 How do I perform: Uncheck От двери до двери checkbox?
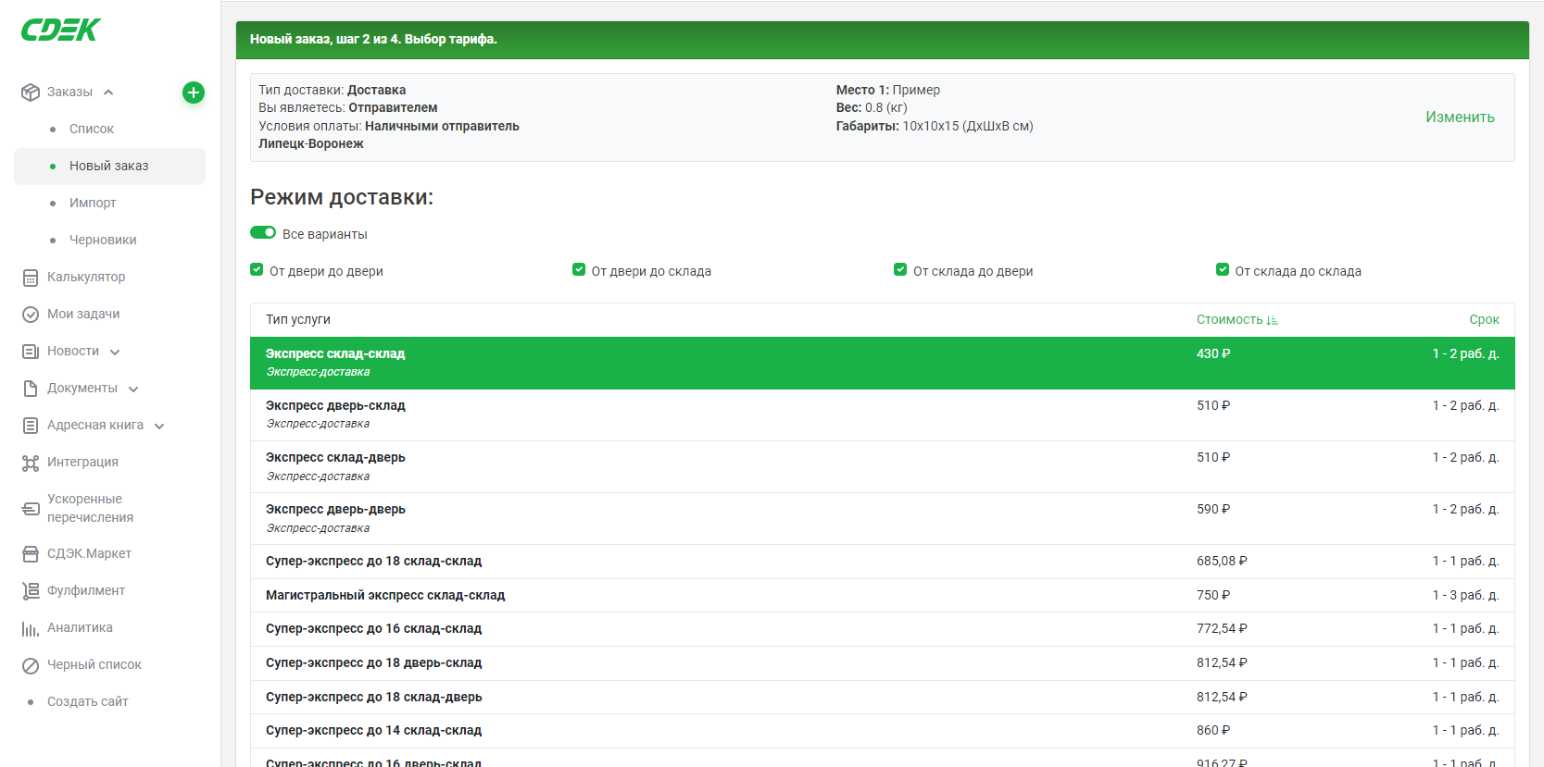[x=257, y=270]
